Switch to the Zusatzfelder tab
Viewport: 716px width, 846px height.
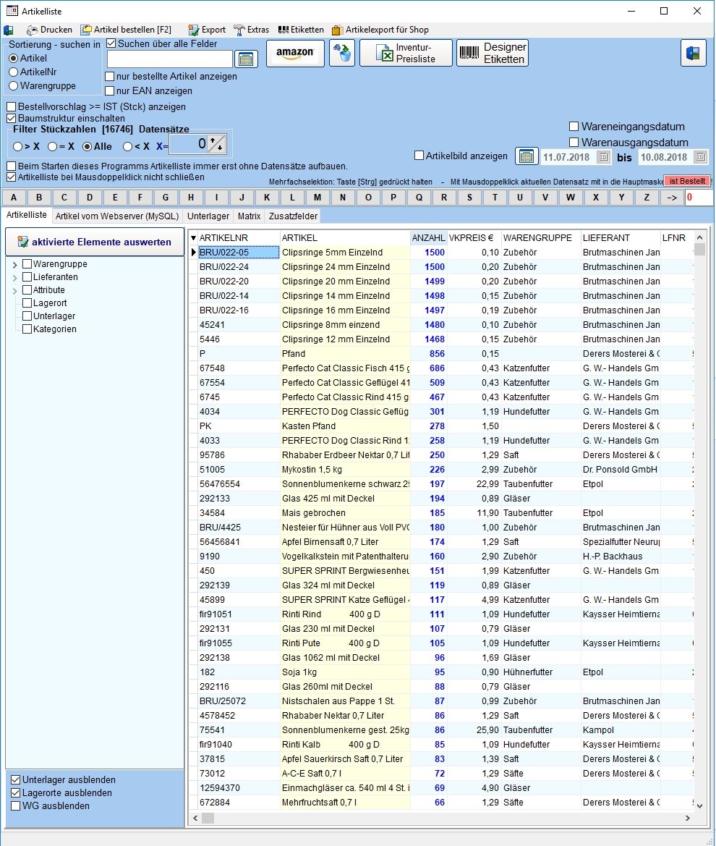click(x=294, y=216)
